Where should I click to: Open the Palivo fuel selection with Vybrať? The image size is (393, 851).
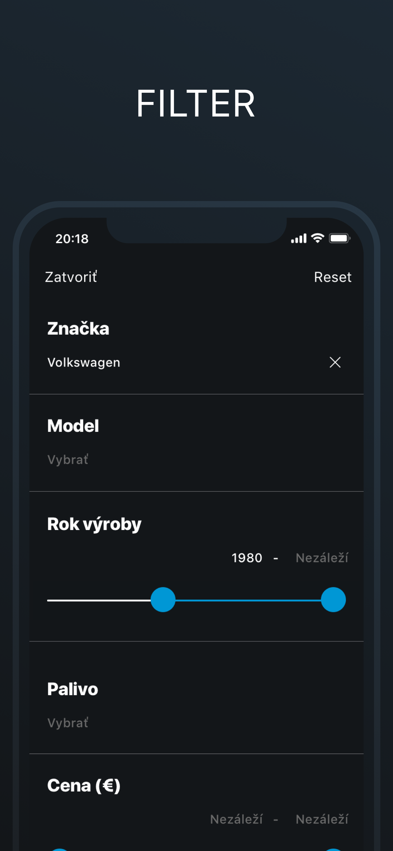(x=68, y=723)
